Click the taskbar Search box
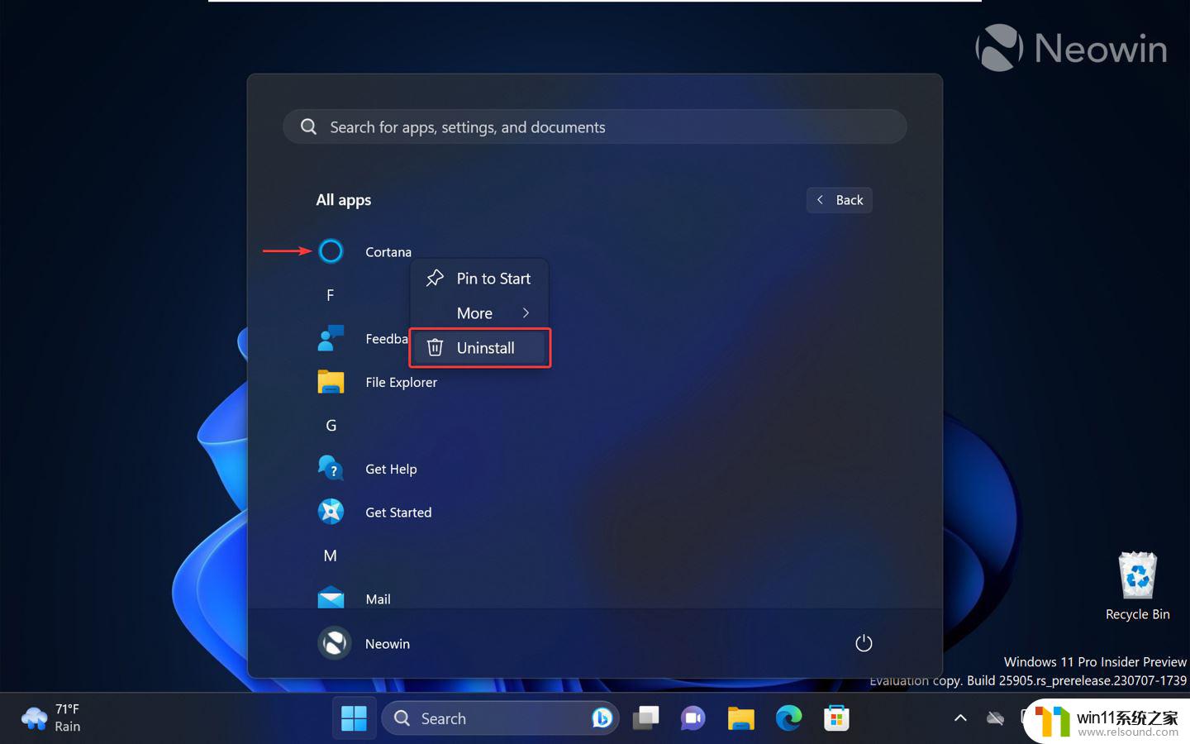 coord(501,718)
